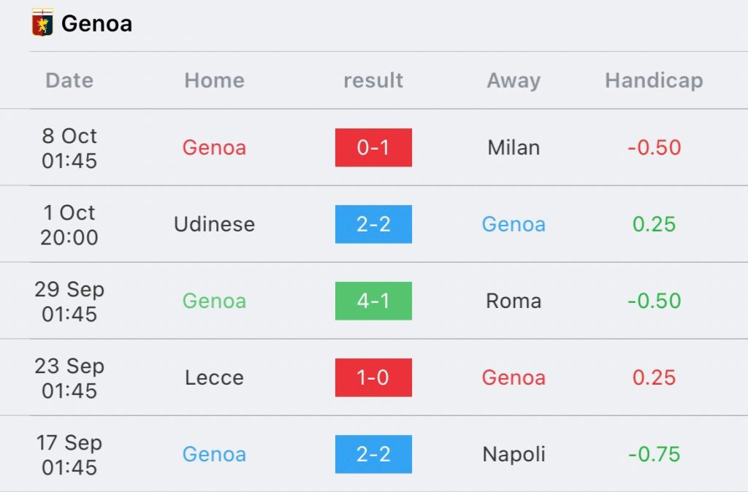Click the result column header
This screenshot has height=492, width=748.
(x=373, y=80)
